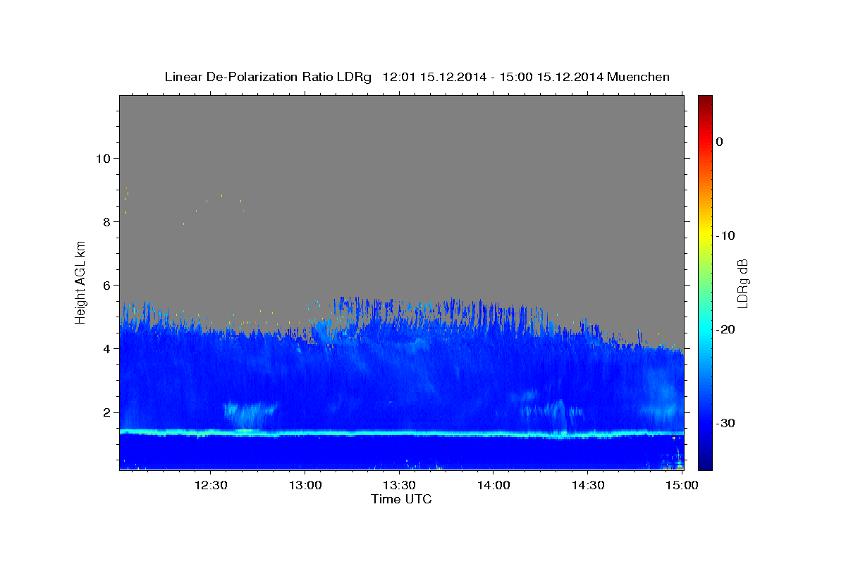Click the colorbar tick value '-10'
The height and width of the screenshot is (564, 846).
coord(726,235)
